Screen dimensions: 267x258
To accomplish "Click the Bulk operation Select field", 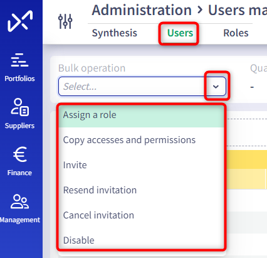I will (x=142, y=87).
